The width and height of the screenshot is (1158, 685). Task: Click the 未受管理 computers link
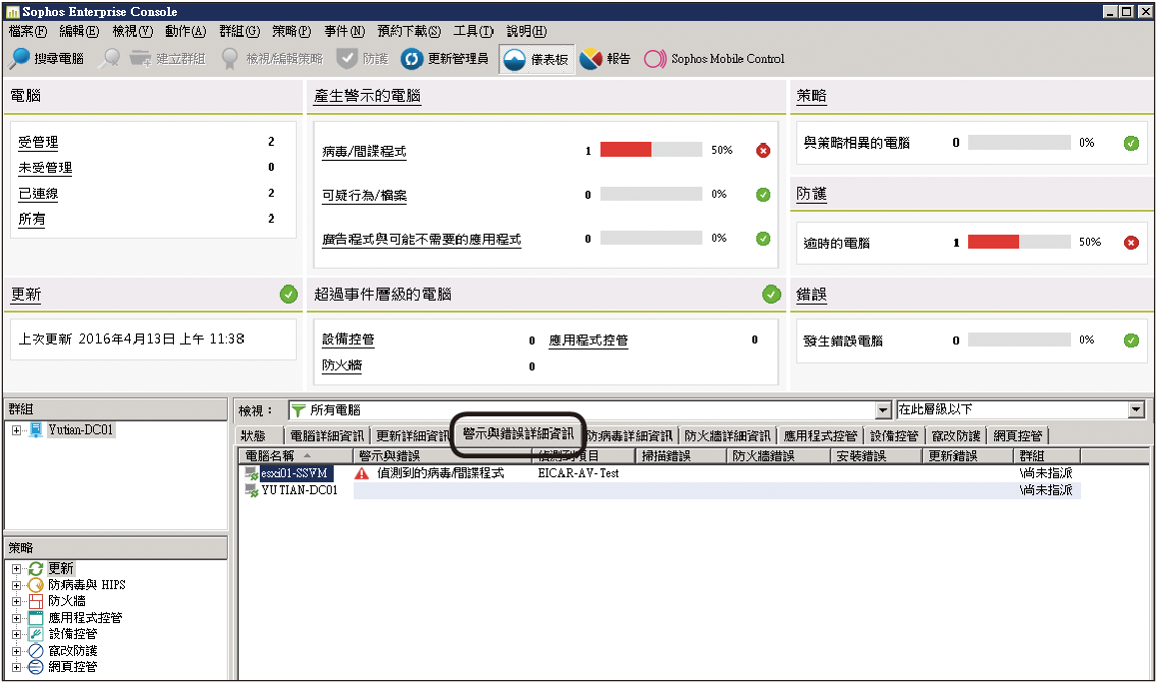(x=45, y=168)
